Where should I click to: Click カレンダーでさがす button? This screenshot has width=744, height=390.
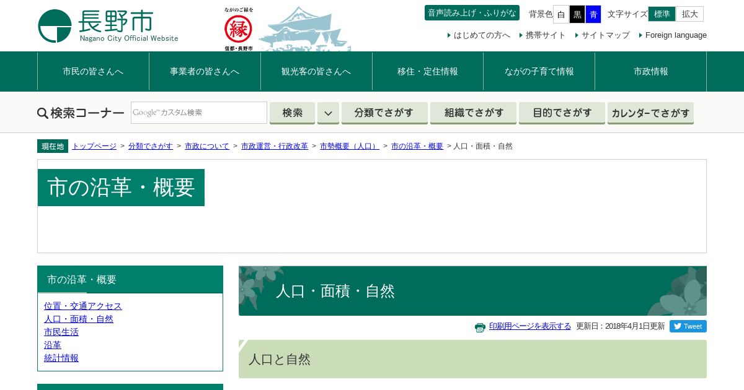coord(650,113)
